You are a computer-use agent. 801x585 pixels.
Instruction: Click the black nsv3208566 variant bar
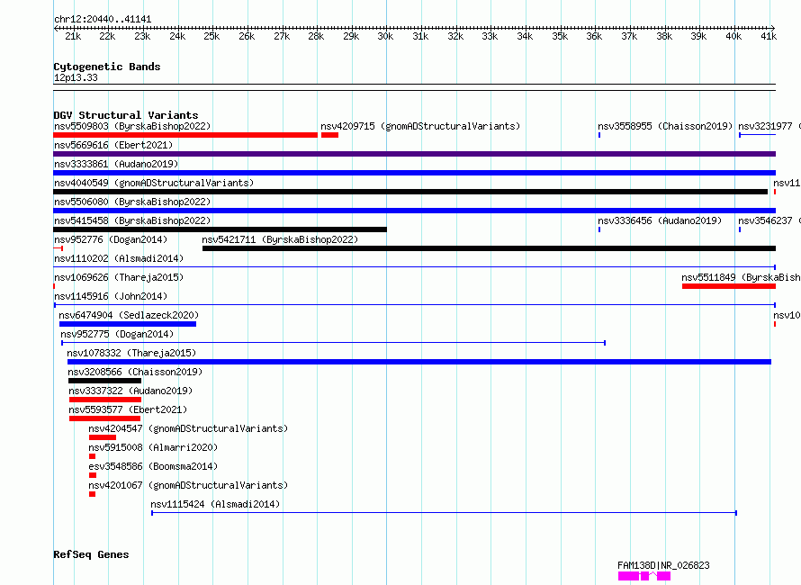[104, 381]
